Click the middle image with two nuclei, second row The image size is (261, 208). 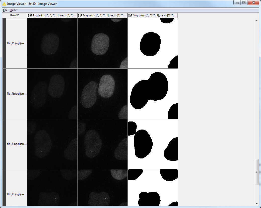[102, 94]
